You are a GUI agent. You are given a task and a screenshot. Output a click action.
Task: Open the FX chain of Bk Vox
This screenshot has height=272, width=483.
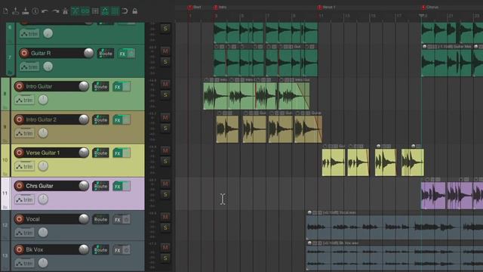coord(118,250)
